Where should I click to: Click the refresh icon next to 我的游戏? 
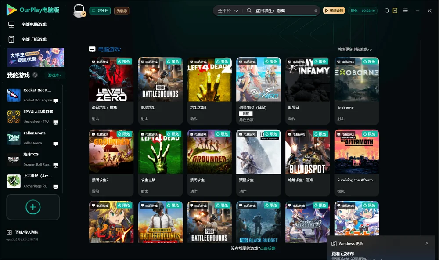(35, 75)
